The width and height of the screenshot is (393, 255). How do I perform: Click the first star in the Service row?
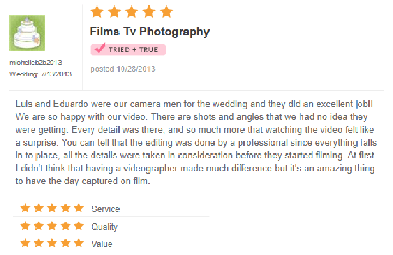[x=25, y=208]
